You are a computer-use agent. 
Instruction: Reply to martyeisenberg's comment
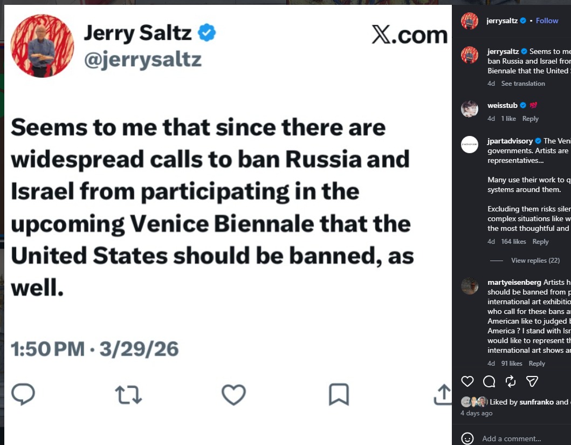536,364
